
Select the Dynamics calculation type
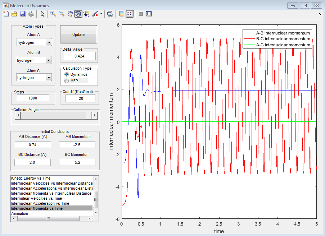(66, 74)
